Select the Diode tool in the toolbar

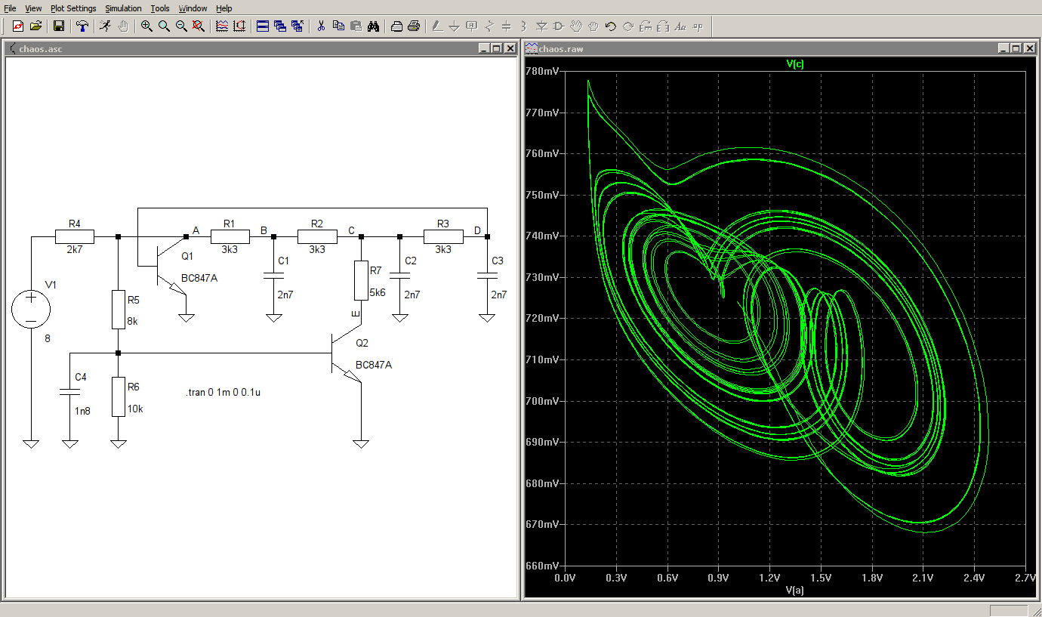point(541,26)
